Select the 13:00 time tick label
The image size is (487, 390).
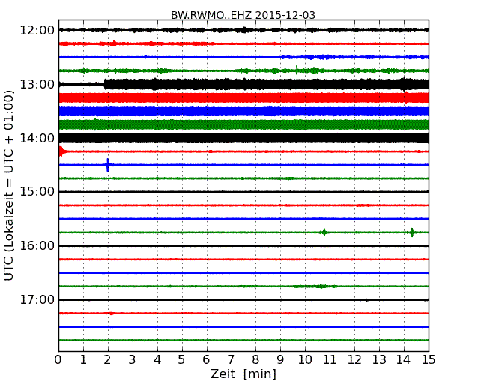point(37,84)
